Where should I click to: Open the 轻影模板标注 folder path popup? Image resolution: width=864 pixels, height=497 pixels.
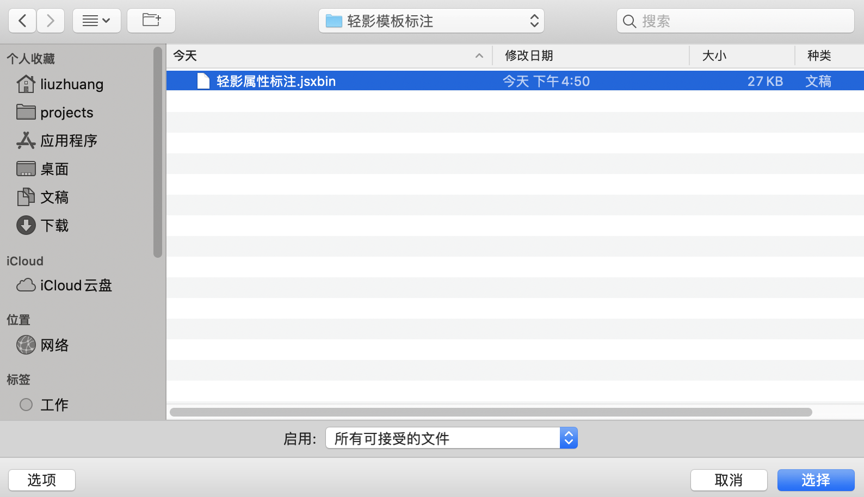431,21
